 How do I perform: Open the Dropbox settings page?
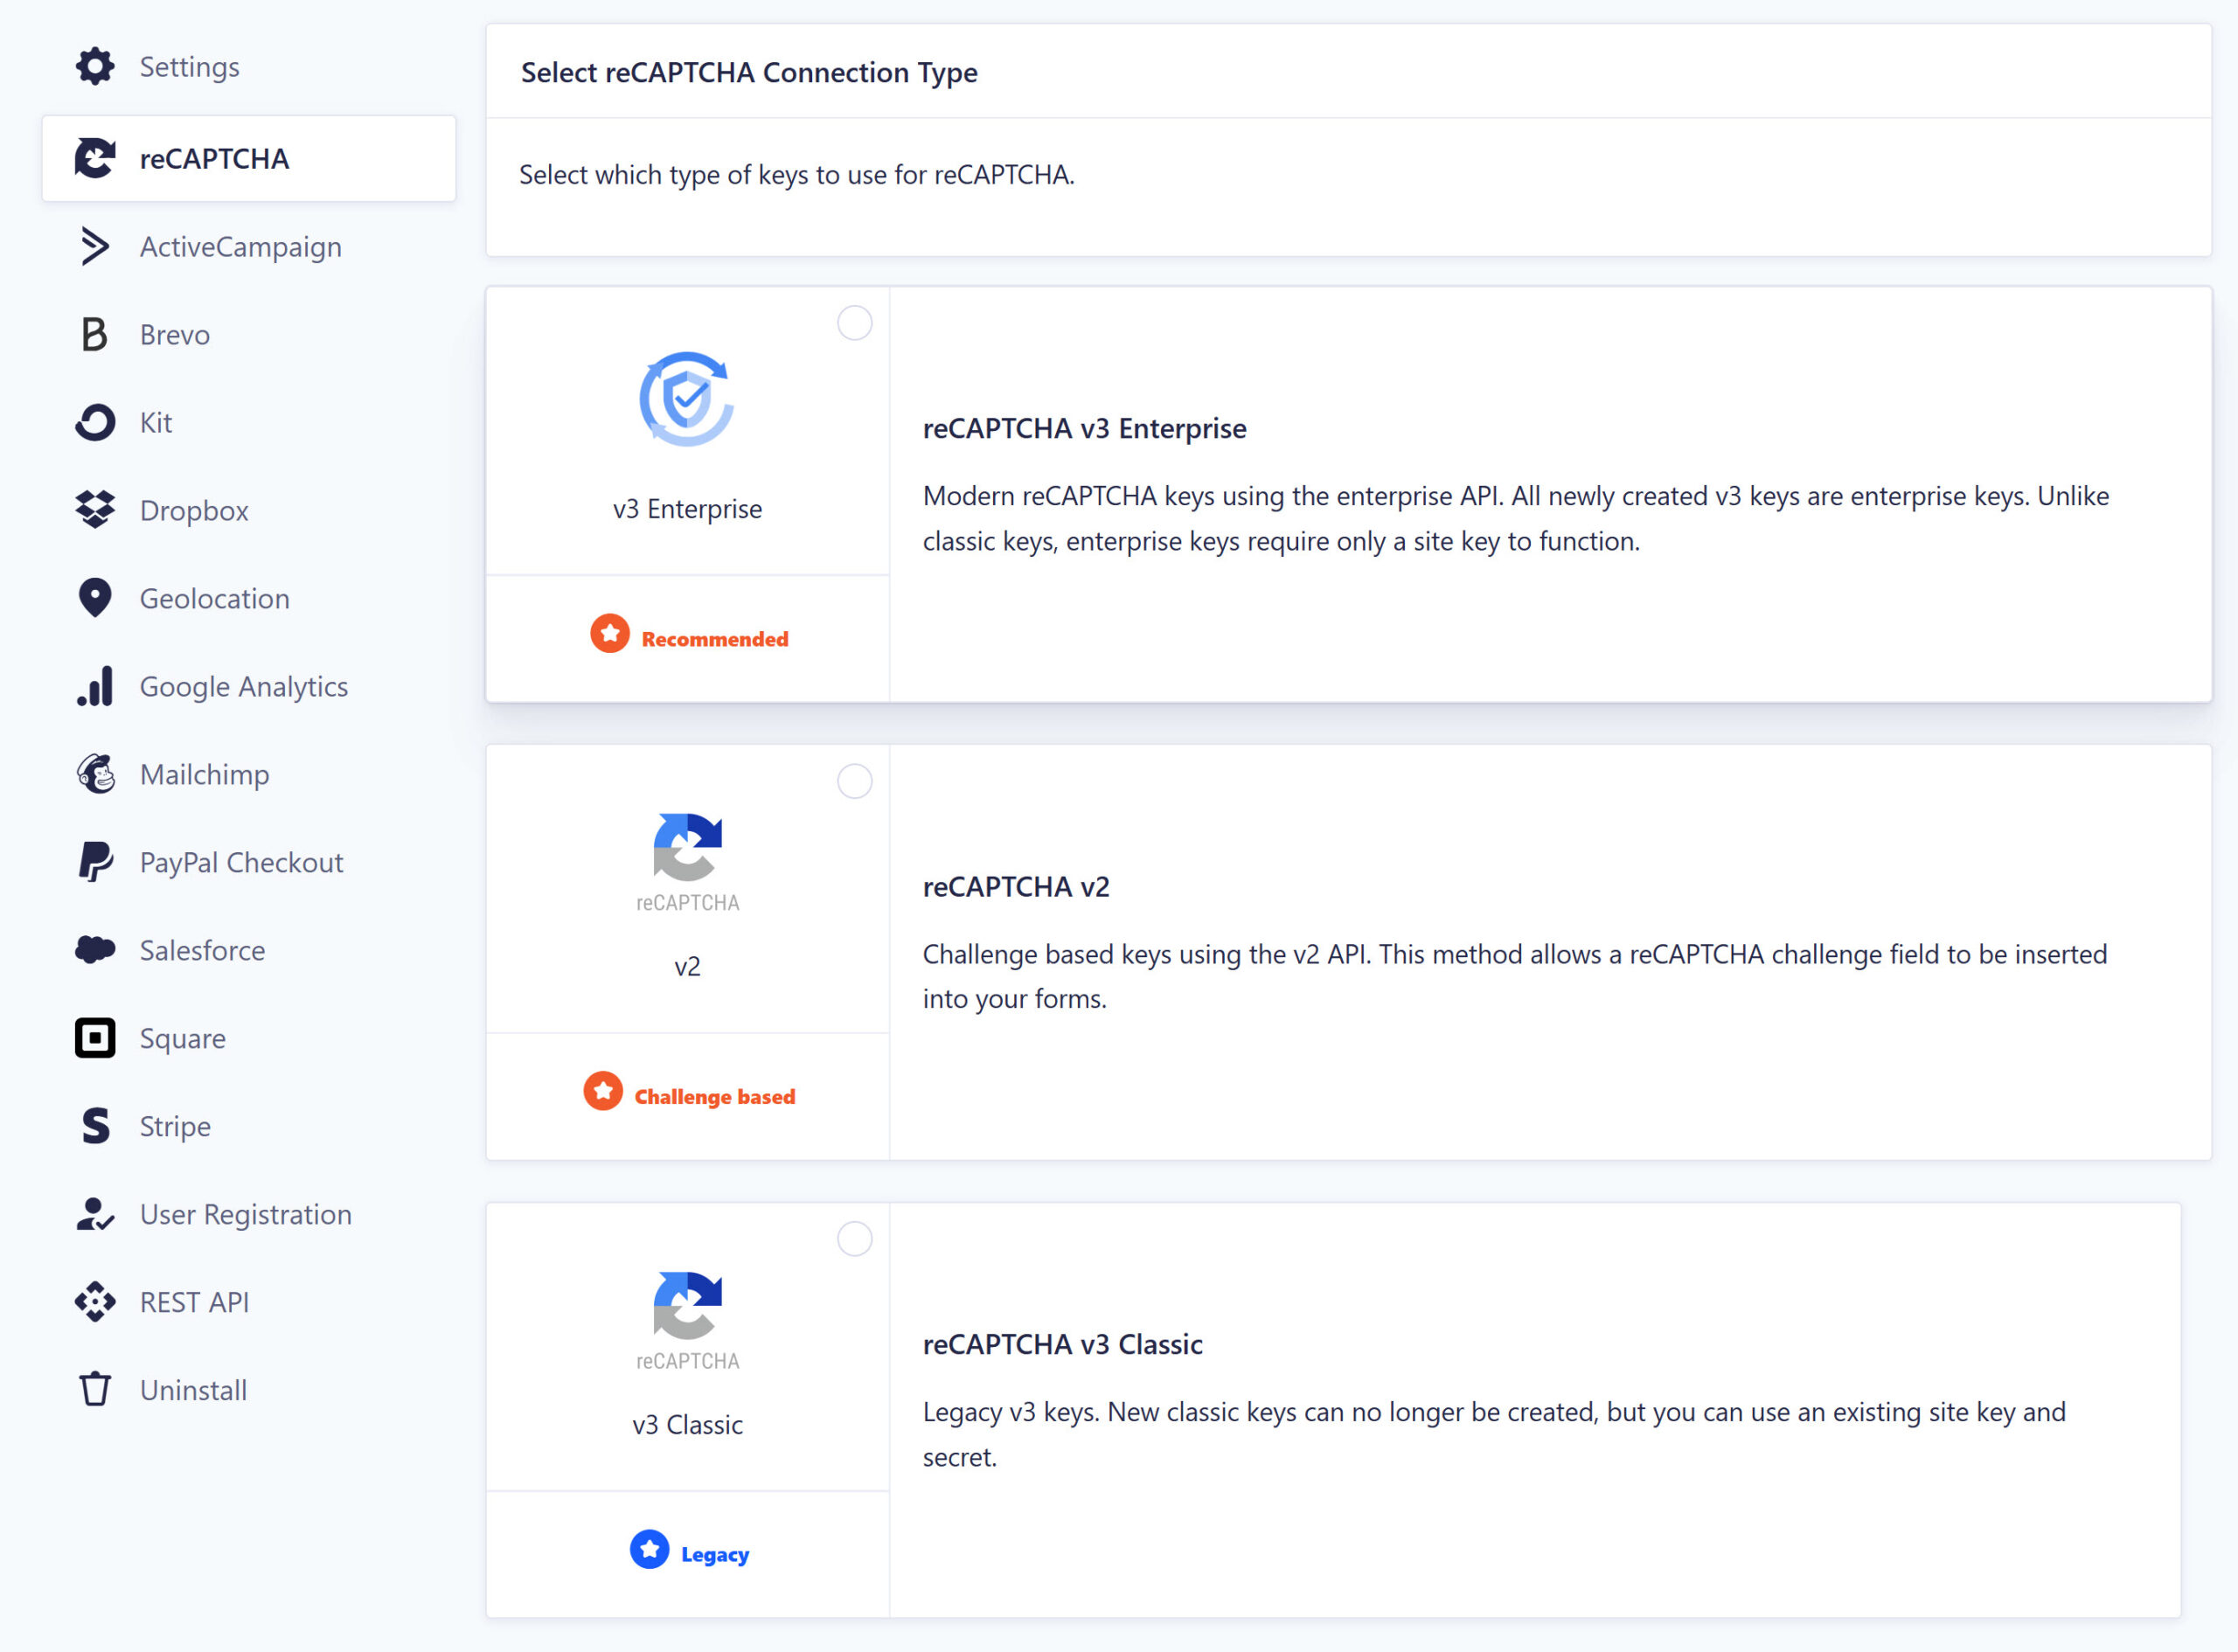coord(249,510)
